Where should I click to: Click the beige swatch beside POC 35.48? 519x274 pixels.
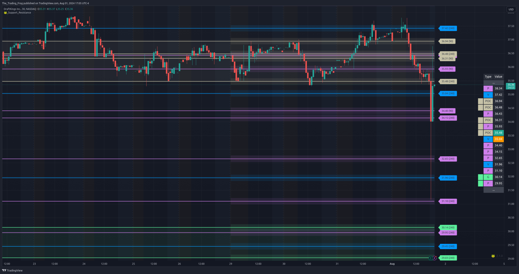click(481, 133)
